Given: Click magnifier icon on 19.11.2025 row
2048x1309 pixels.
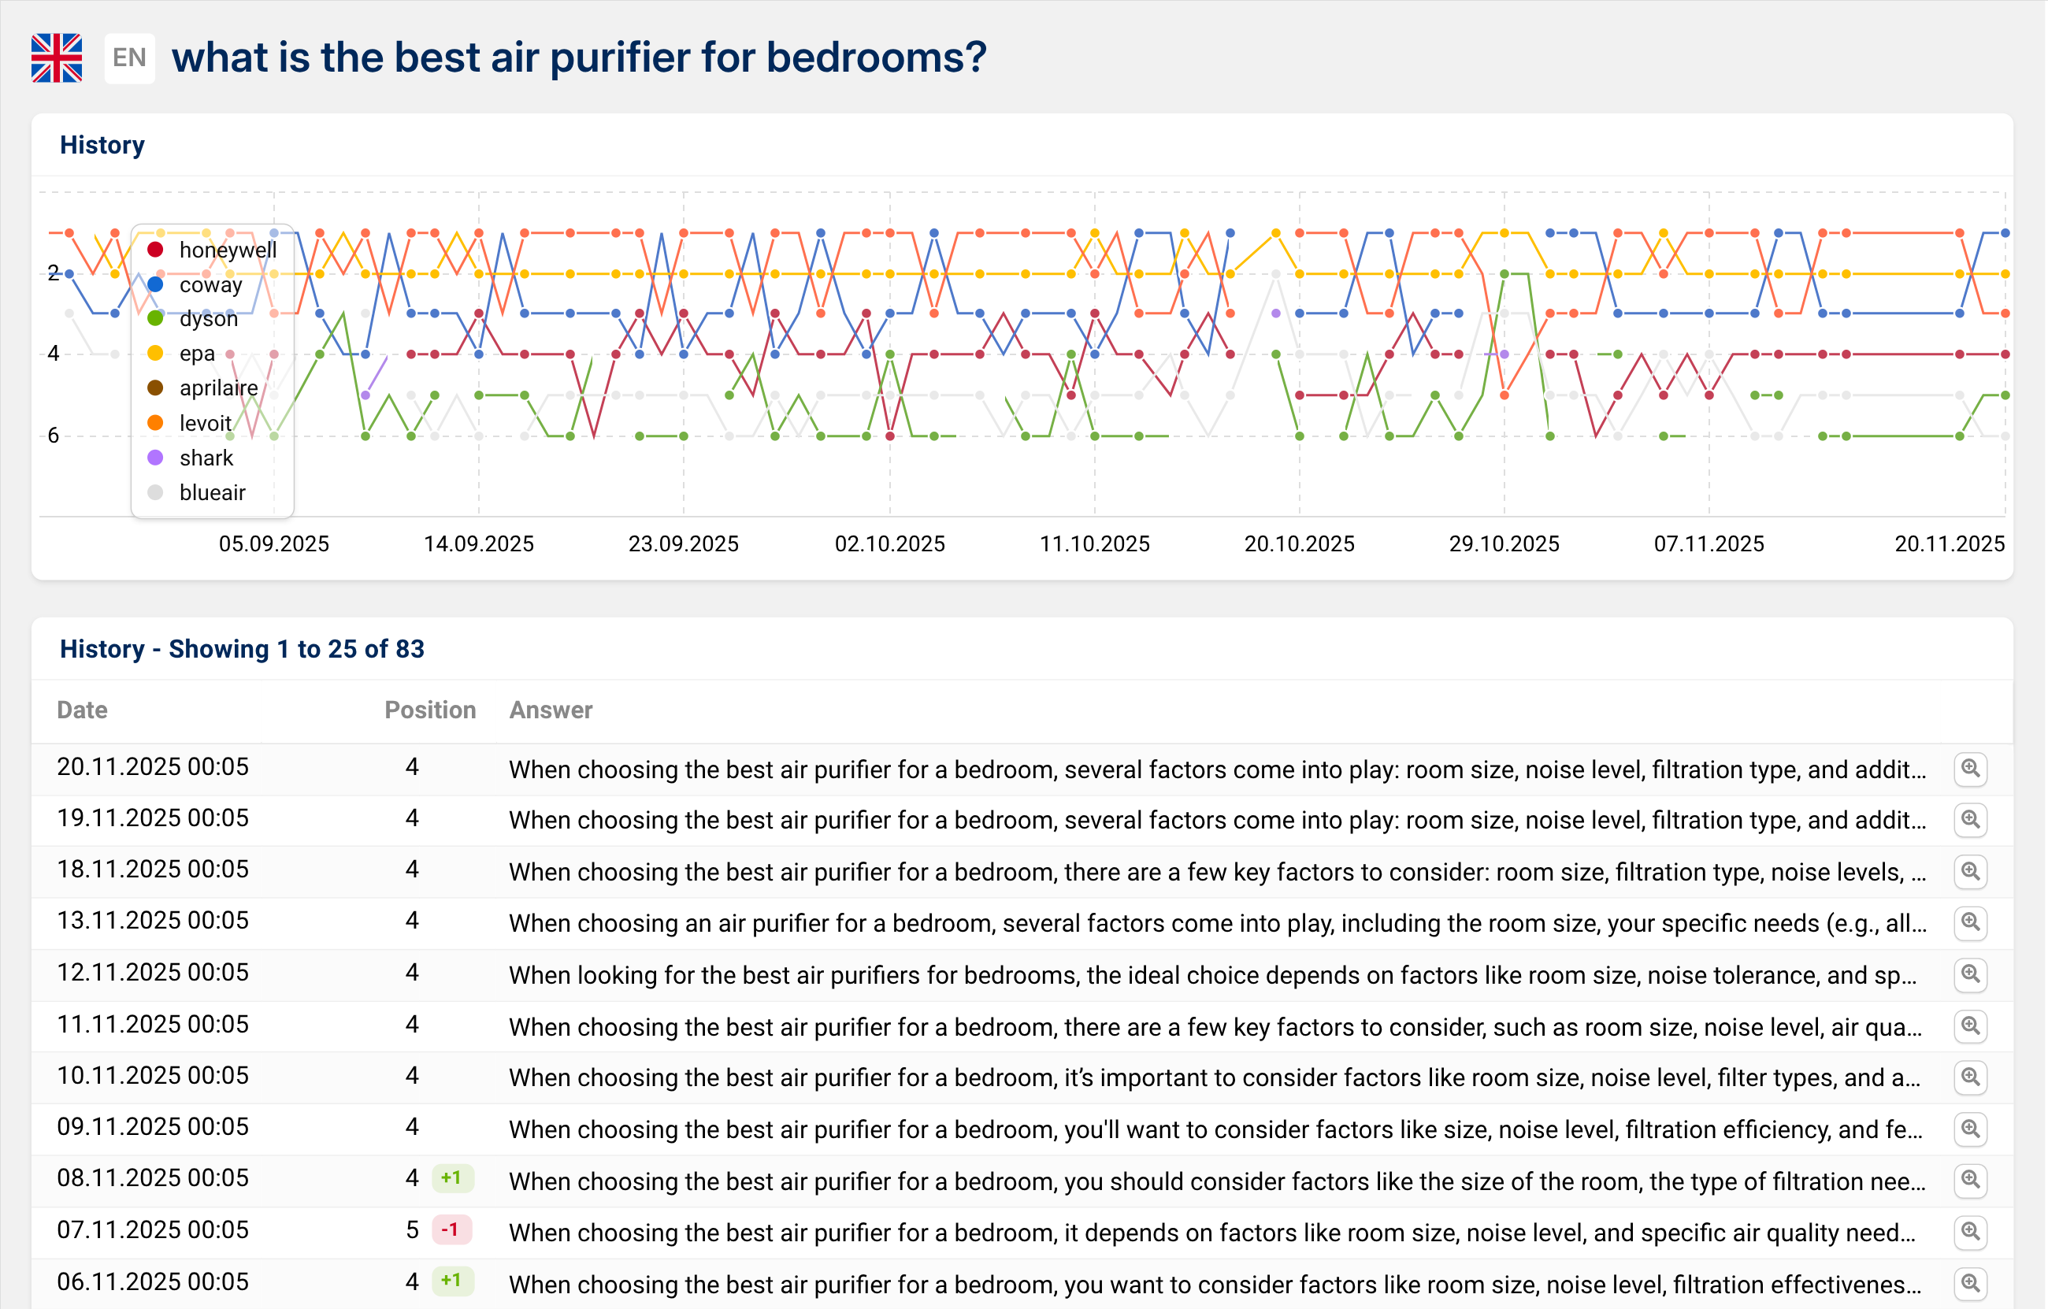Looking at the screenshot, I should pos(1969,820).
